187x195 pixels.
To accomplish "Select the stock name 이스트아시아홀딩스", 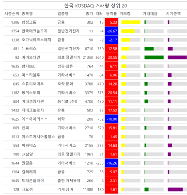I will [x=38, y=137].
